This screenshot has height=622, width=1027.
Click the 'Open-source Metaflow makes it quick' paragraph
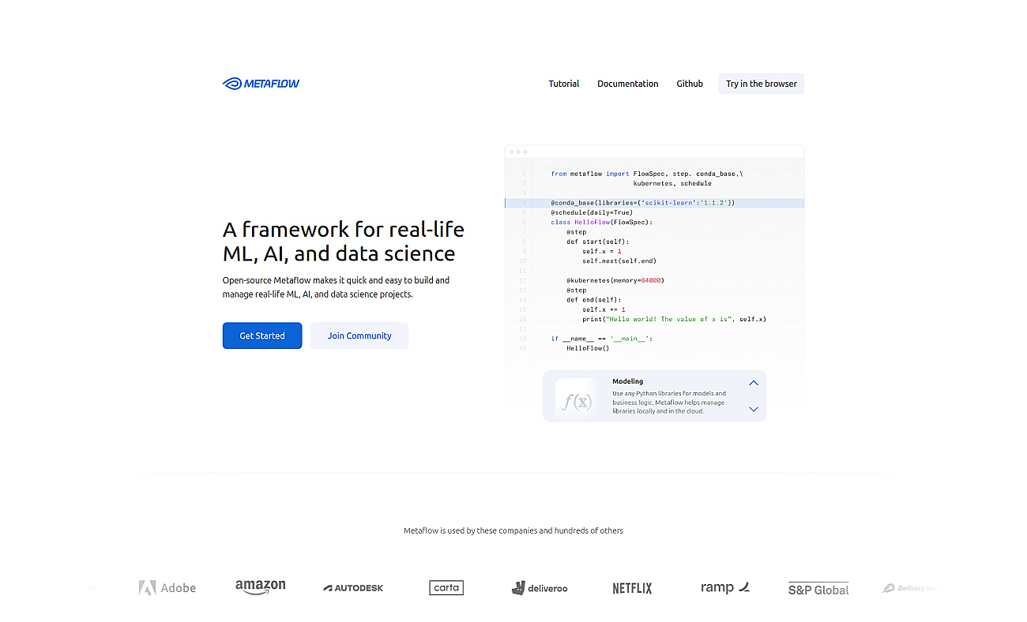(337, 287)
